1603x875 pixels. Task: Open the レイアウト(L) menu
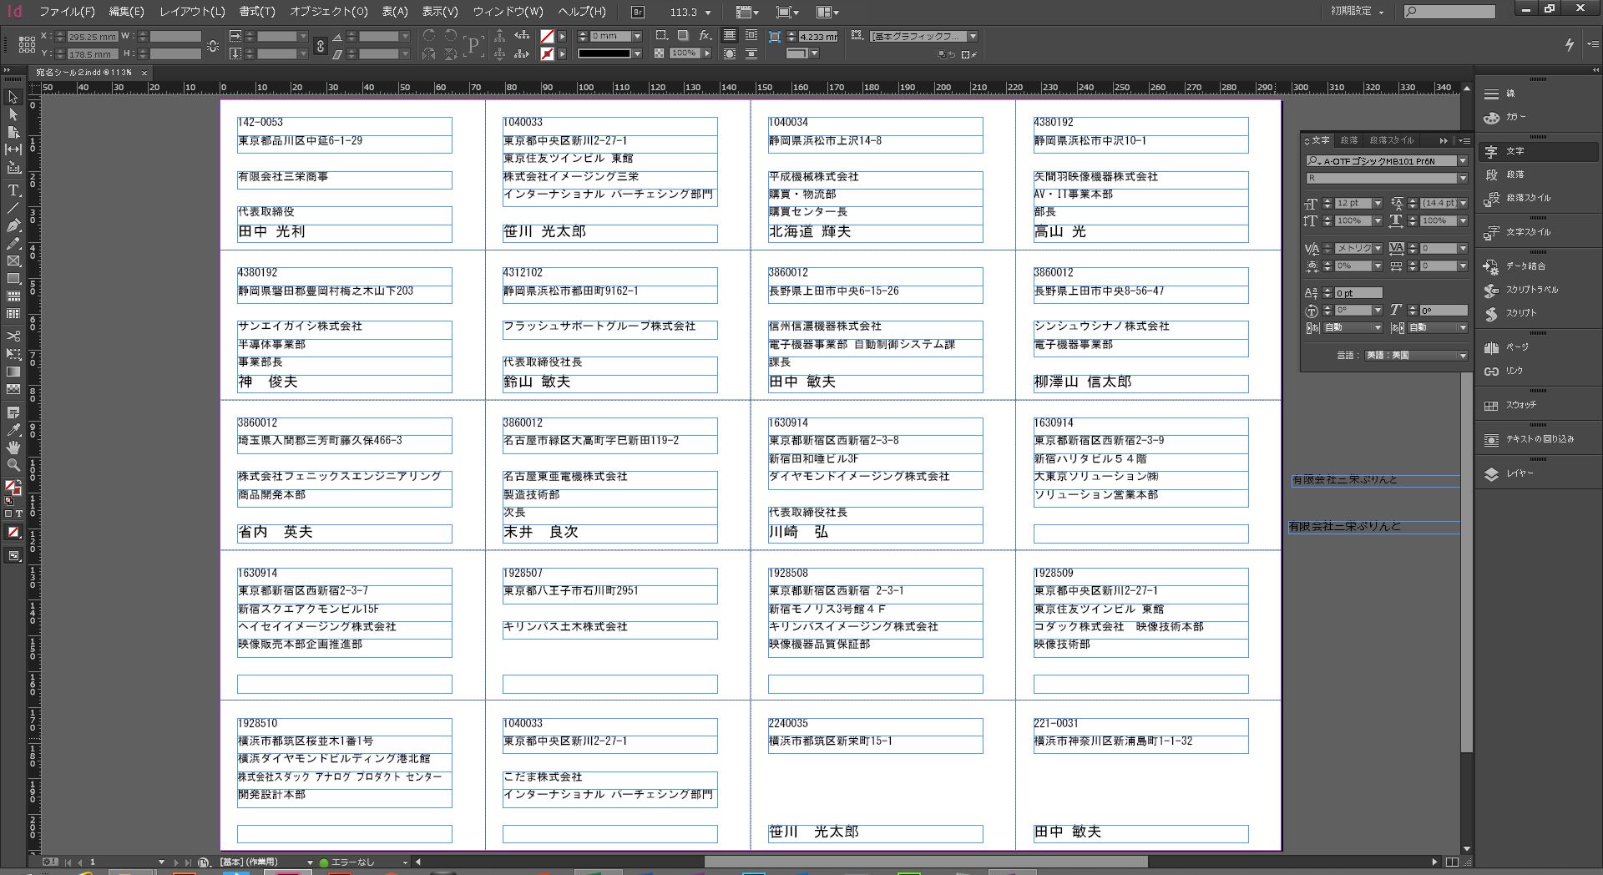tap(192, 12)
